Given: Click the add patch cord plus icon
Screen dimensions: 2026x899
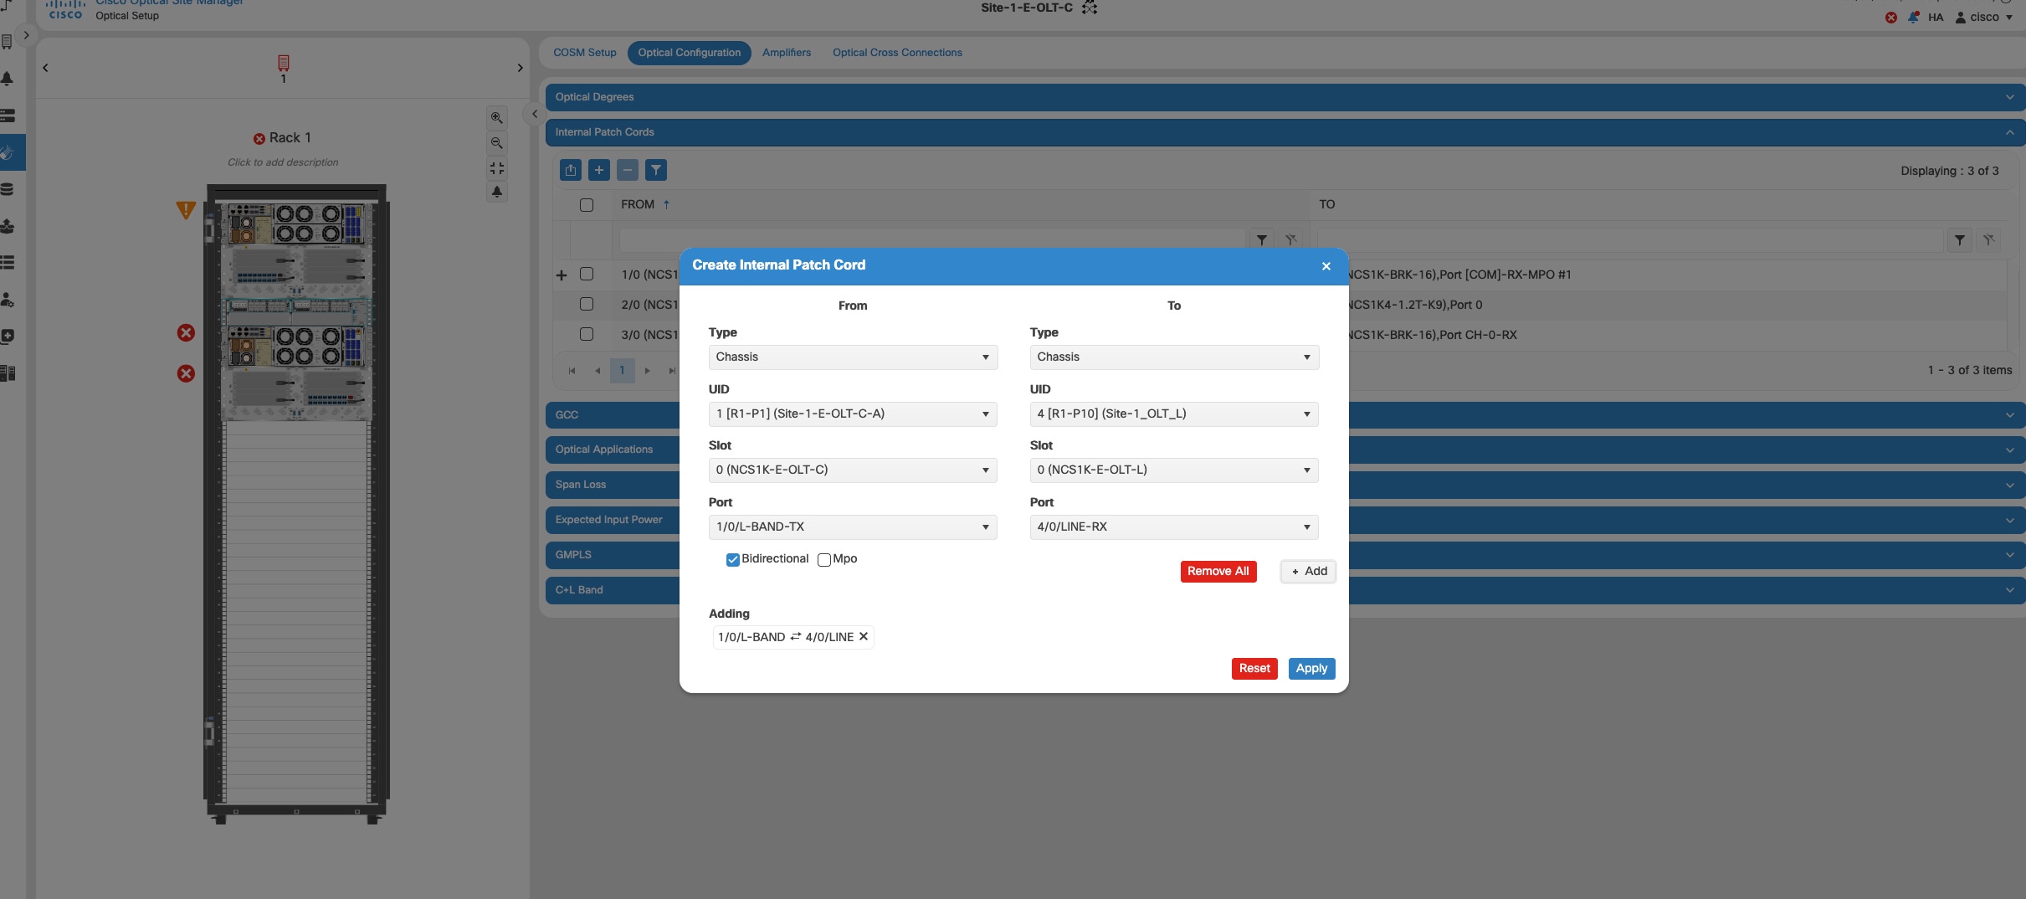Looking at the screenshot, I should [x=599, y=171].
